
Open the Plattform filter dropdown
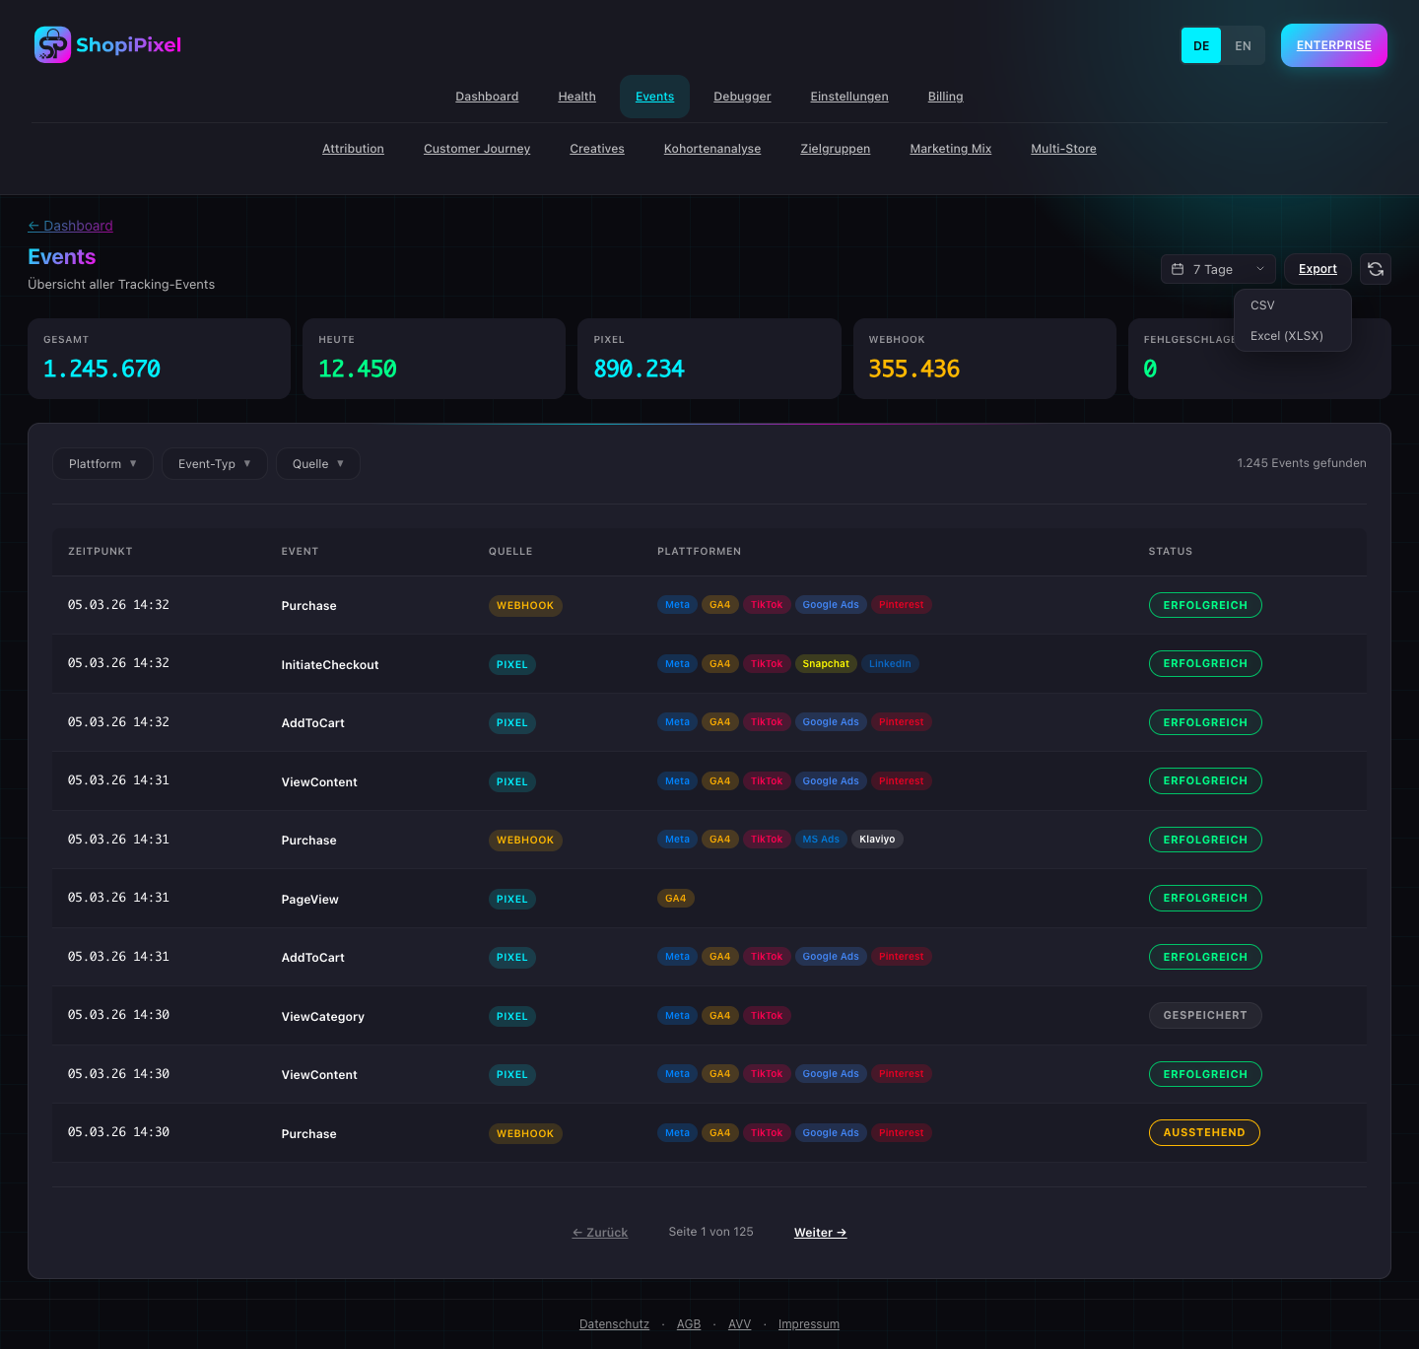pos(102,464)
